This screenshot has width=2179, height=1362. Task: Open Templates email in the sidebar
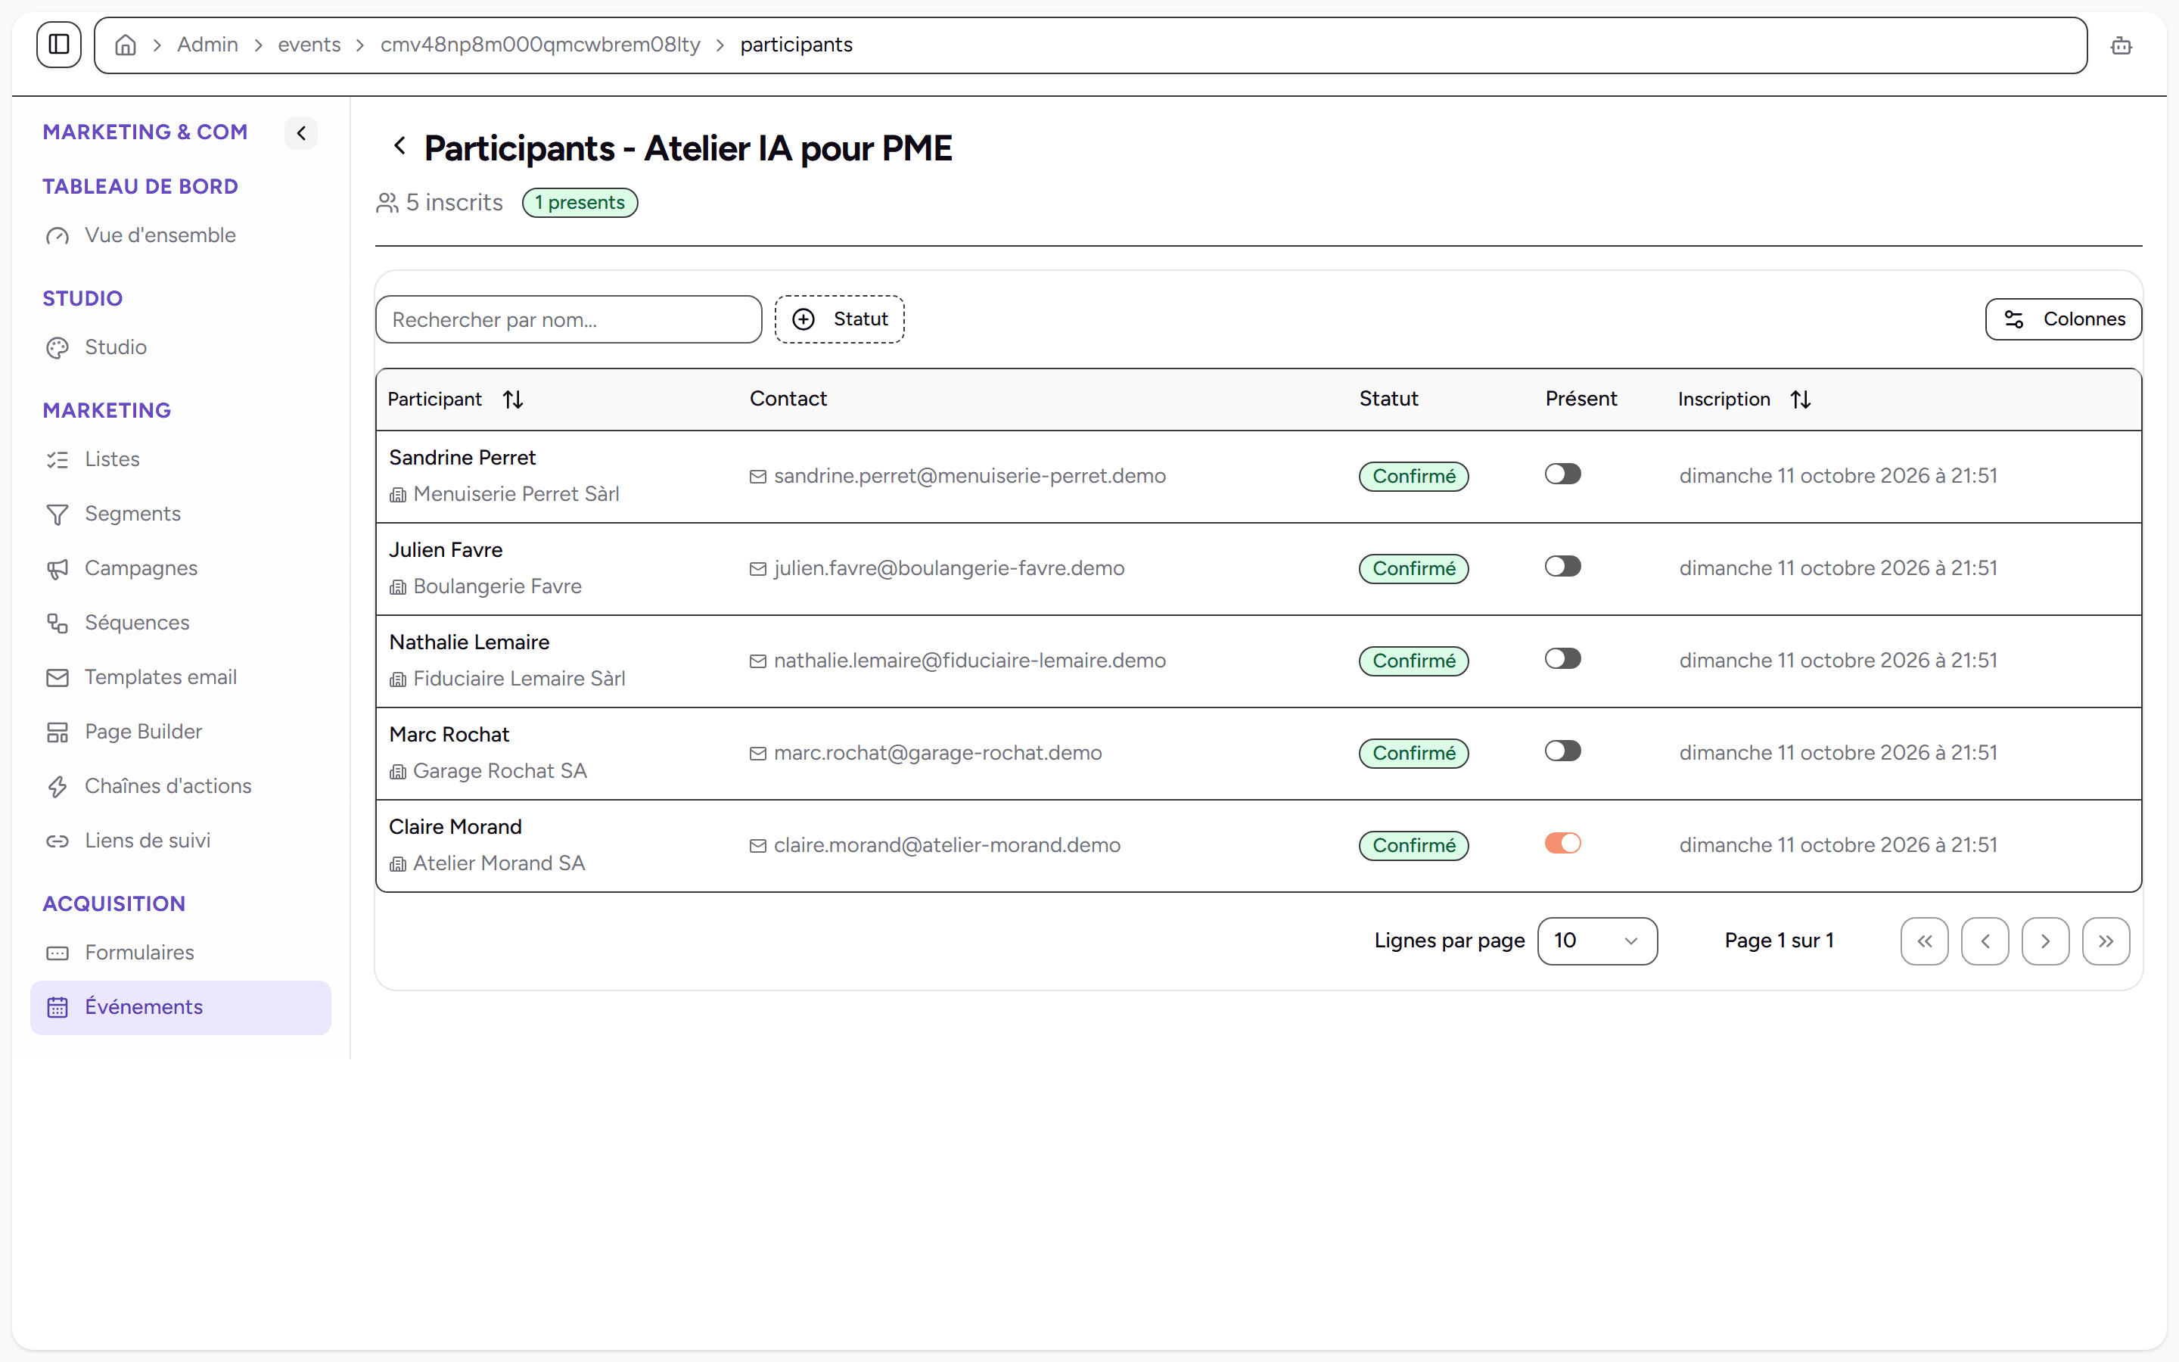click(x=180, y=677)
